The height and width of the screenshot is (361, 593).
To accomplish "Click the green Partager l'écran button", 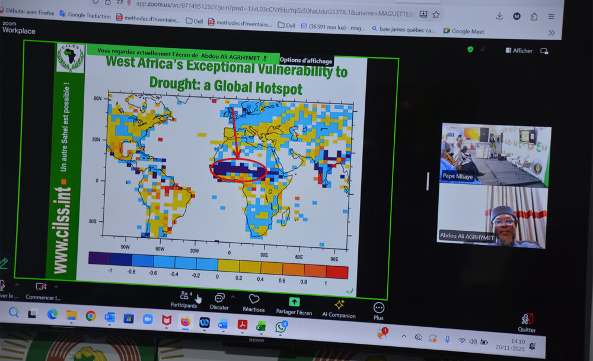I will [294, 304].
